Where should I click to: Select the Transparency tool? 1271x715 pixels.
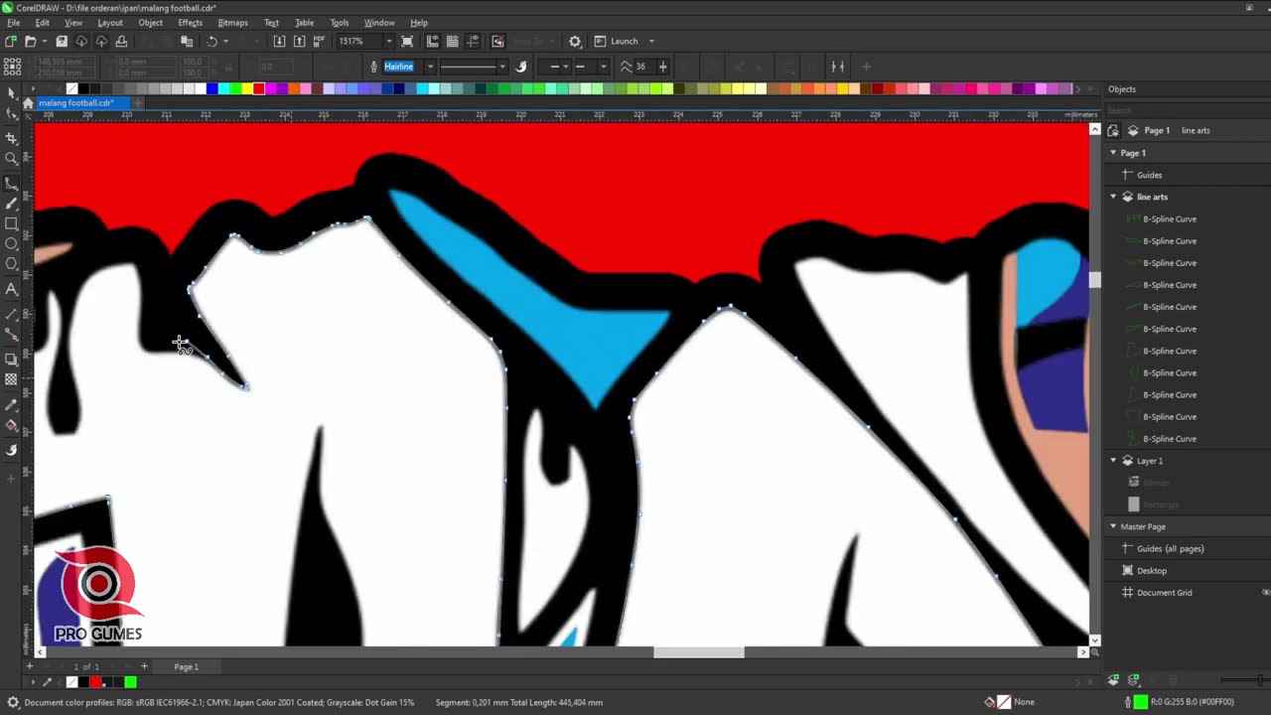coord(11,379)
